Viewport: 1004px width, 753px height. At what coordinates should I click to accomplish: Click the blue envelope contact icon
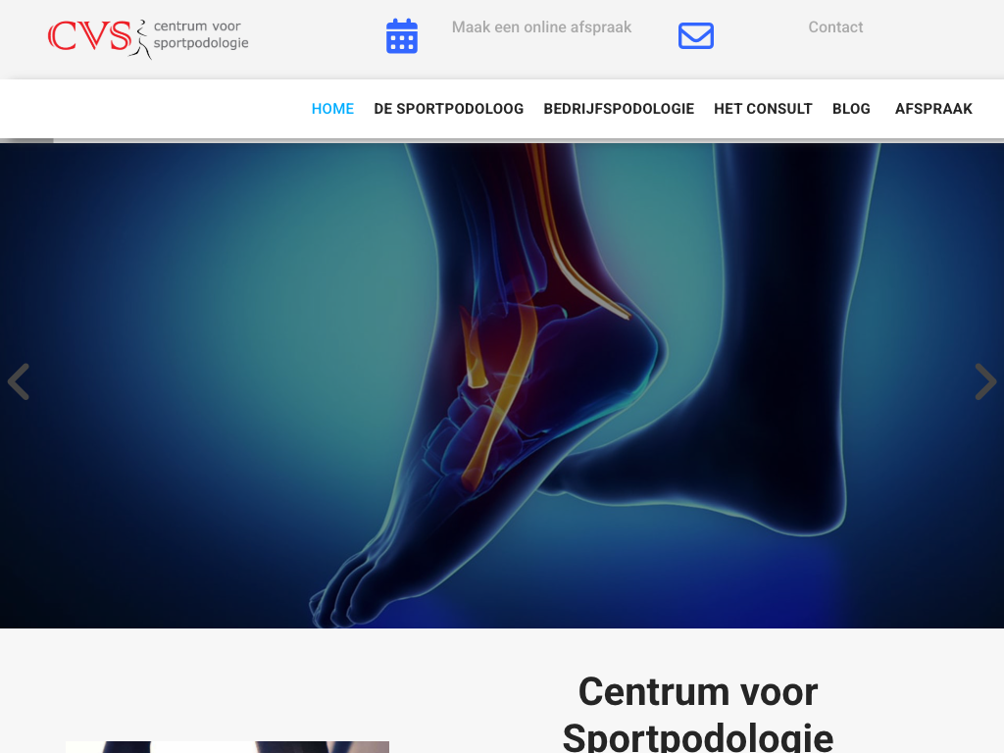tap(696, 36)
